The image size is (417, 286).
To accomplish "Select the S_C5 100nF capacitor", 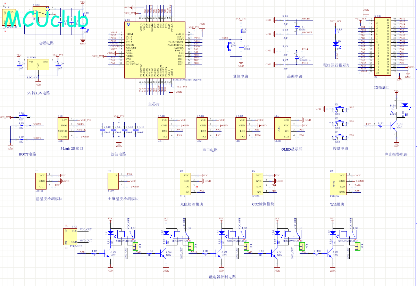I will point(241,47).
